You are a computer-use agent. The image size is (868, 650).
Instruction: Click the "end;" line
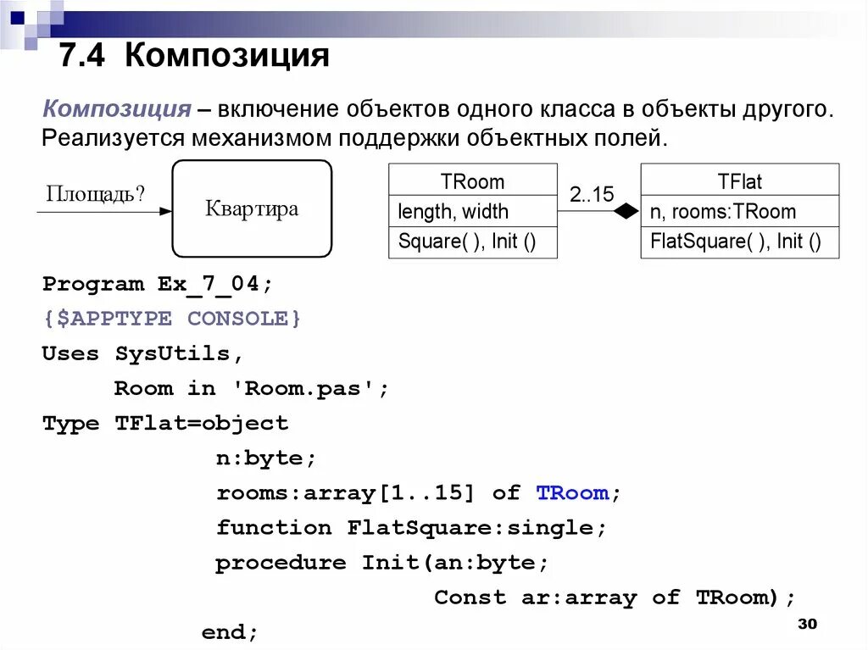tap(230, 632)
